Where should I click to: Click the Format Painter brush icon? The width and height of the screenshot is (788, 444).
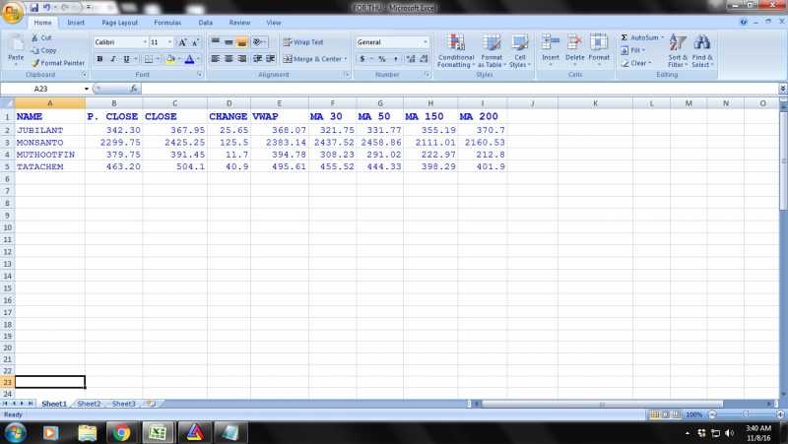[x=34, y=62]
